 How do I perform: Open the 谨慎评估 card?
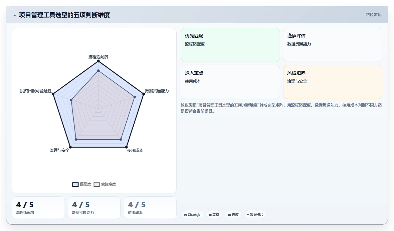[x=332, y=45]
